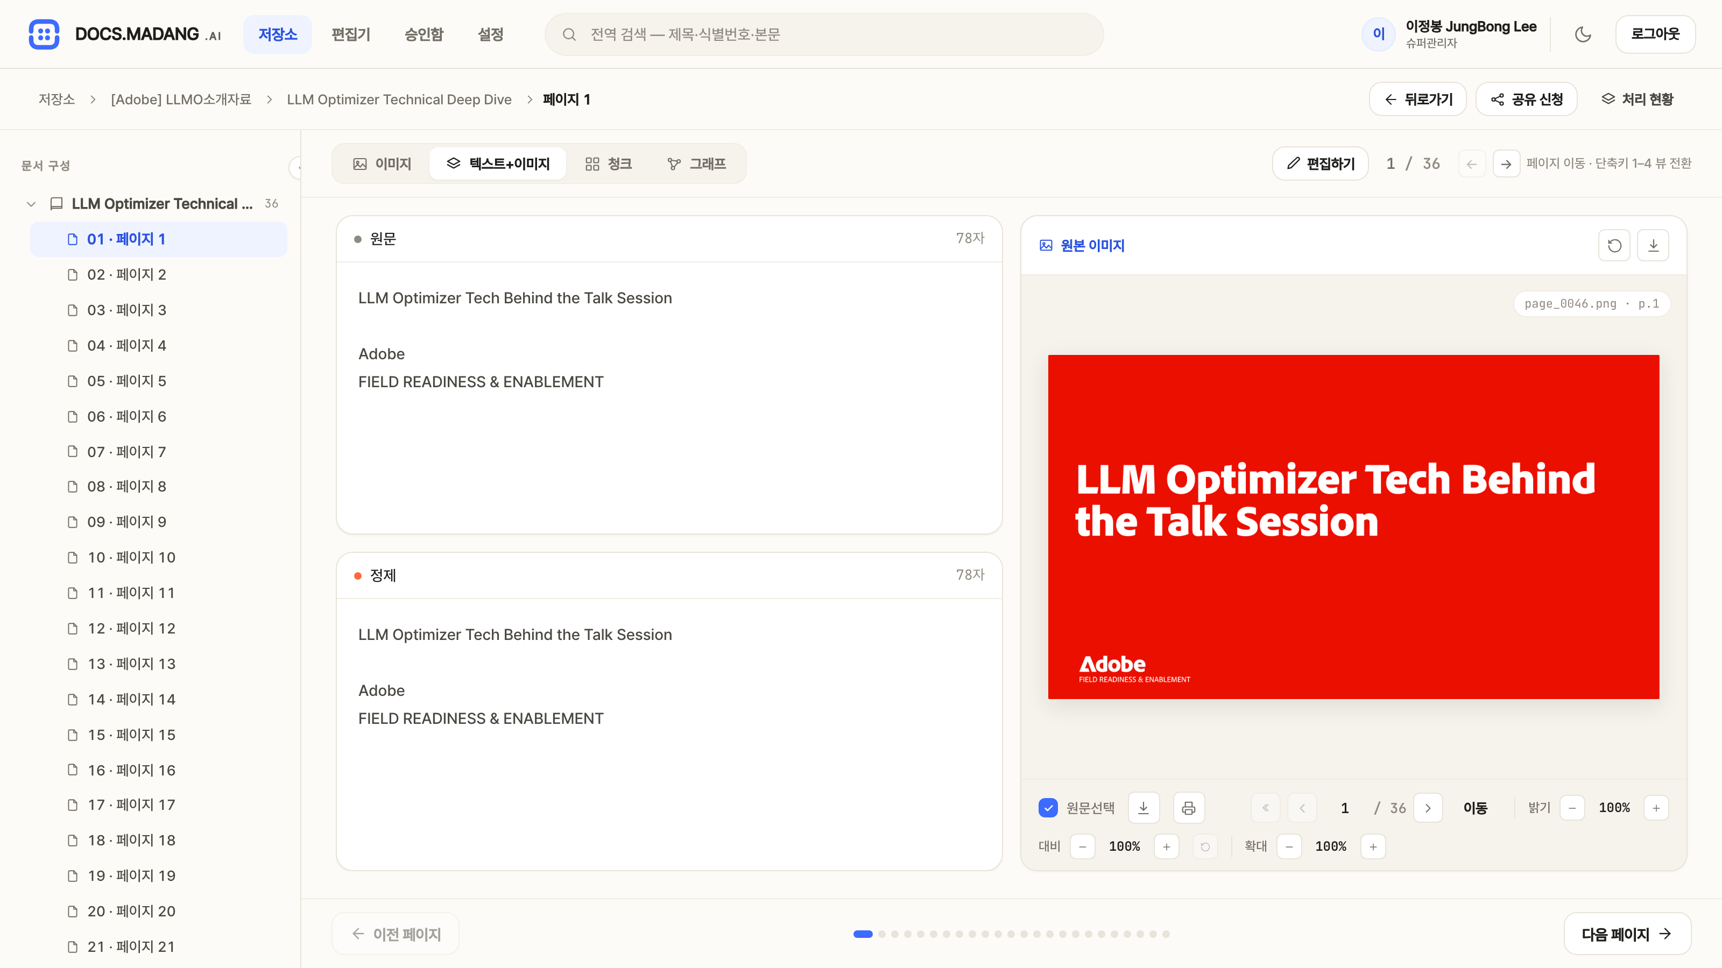The height and width of the screenshot is (968, 1722).
Task: Click the last pagination dot
Action: pos(1166,934)
